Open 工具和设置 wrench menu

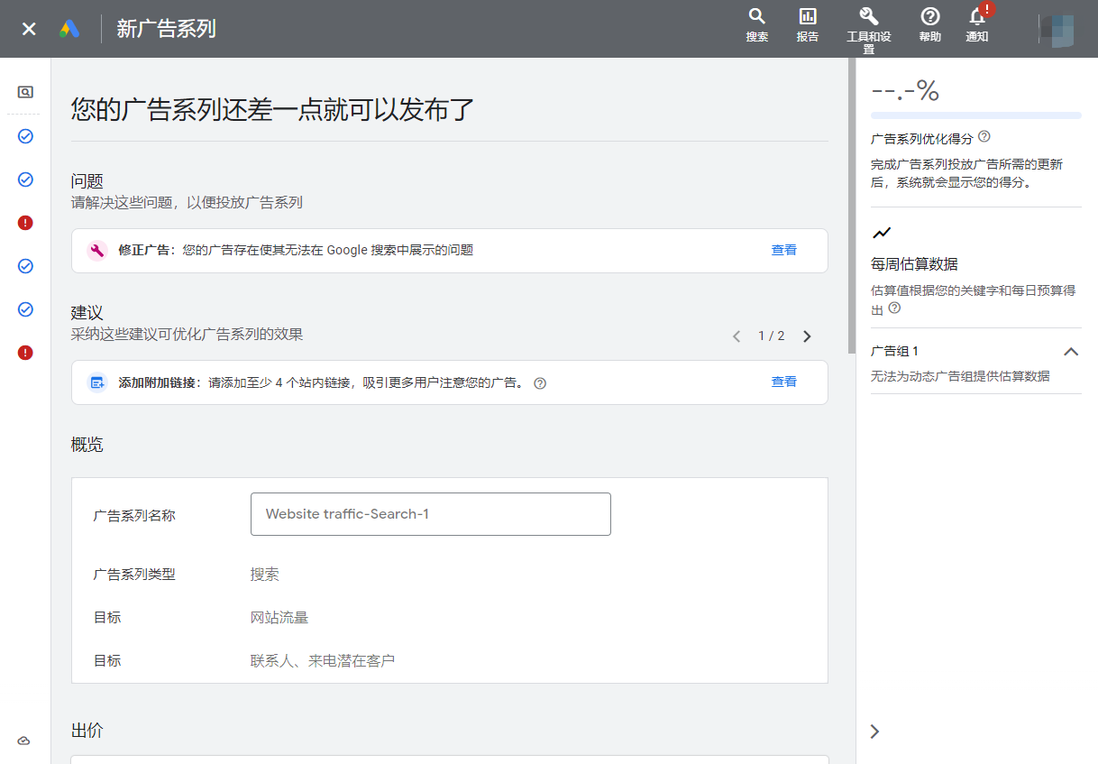pos(868,30)
